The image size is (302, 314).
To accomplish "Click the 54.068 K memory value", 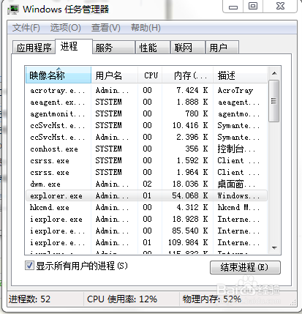I will click(x=190, y=195).
